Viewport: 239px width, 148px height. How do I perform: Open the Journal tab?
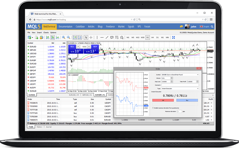pos(49,127)
